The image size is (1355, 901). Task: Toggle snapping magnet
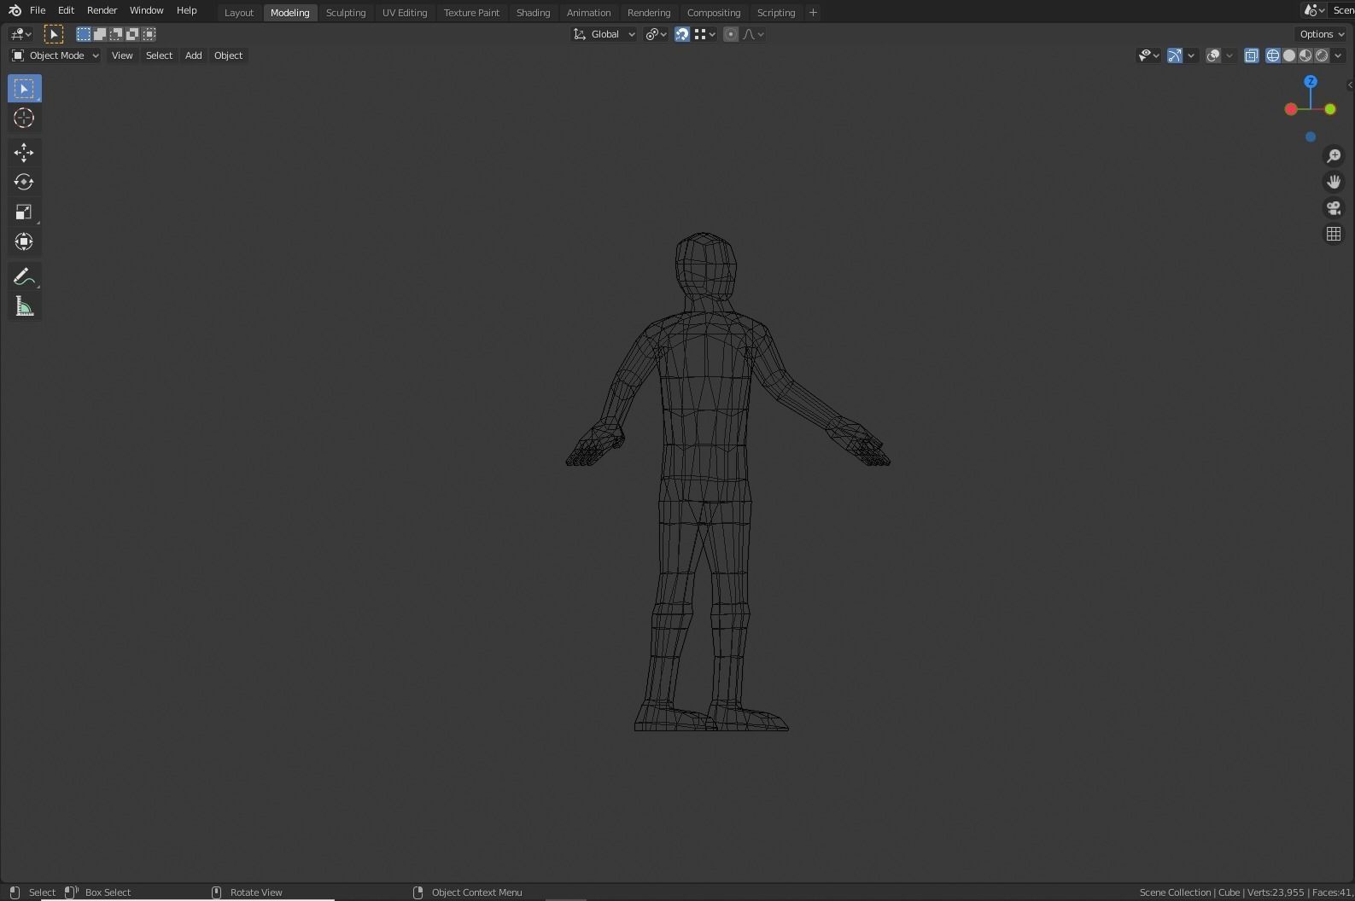682,34
